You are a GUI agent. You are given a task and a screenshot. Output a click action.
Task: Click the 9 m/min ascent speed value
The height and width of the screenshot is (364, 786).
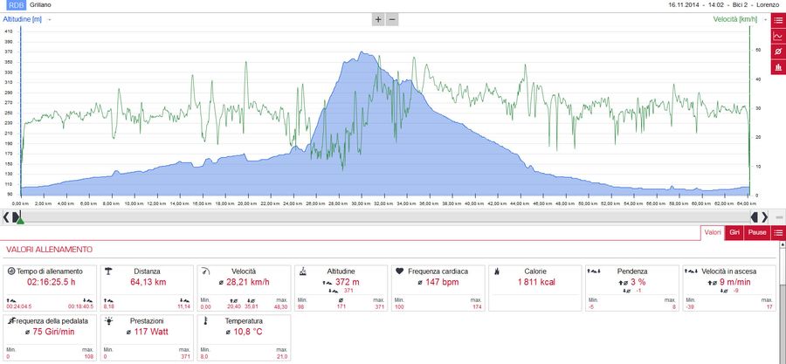pyautogui.click(x=735, y=282)
